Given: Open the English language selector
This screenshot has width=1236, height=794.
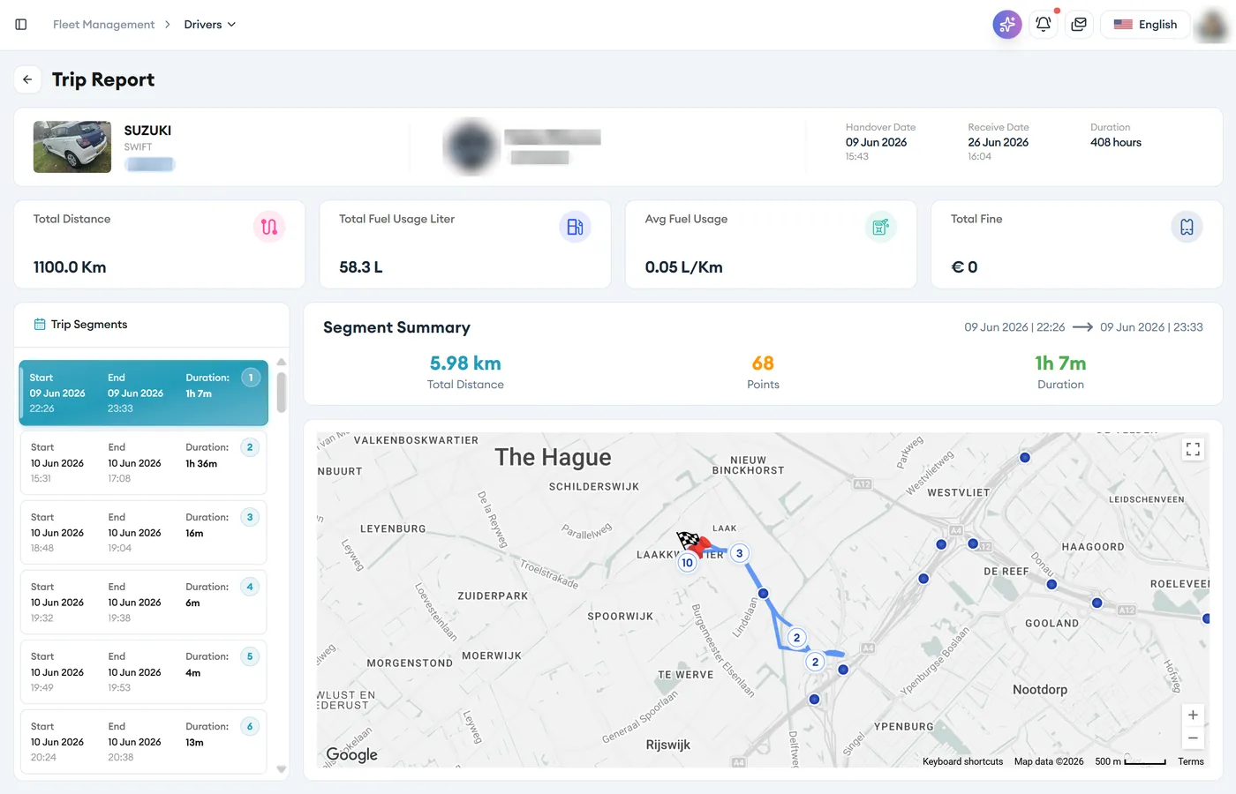Looking at the screenshot, I should pyautogui.click(x=1145, y=25).
